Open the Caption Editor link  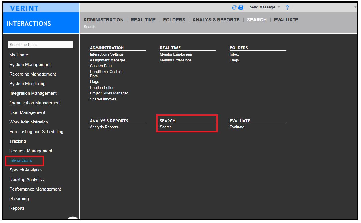(102, 88)
